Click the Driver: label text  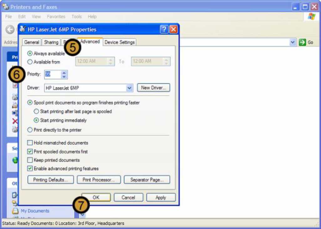tap(34, 88)
